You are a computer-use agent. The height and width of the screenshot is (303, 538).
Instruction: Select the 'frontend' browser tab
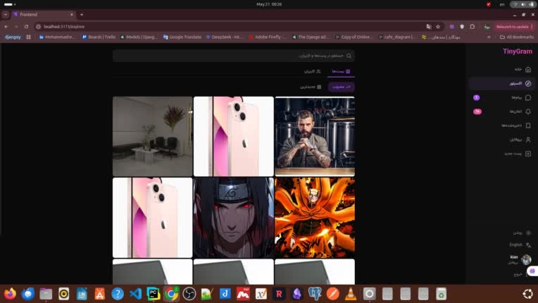click(x=43, y=14)
